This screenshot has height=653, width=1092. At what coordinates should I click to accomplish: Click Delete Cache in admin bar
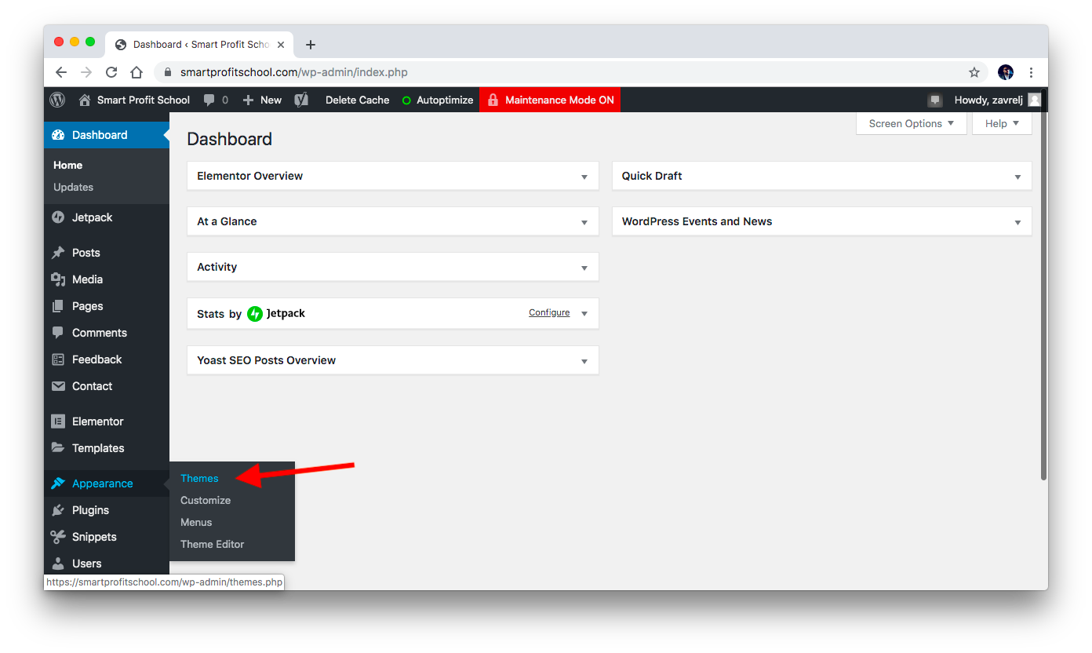click(358, 100)
